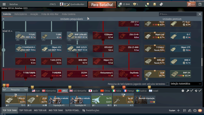The height and width of the screenshot is (115, 204).
Task: Open the warbonds ticket icon
Action: [161, 4]
